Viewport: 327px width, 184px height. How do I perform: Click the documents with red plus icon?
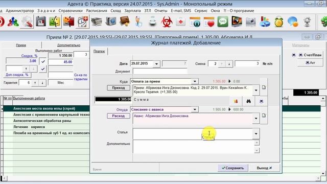83,21
